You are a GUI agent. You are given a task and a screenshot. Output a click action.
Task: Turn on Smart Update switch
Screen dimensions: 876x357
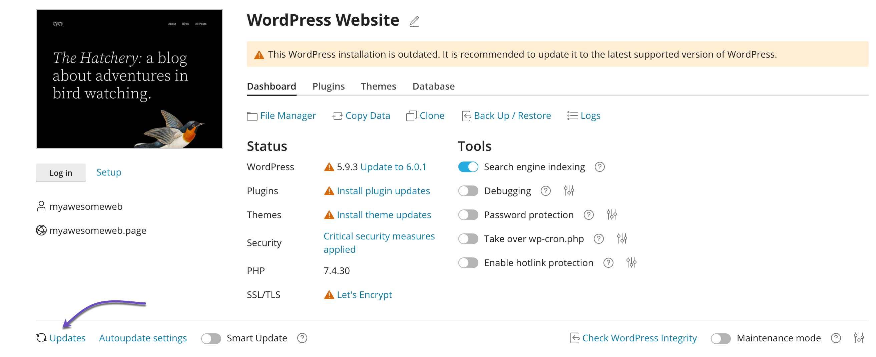(x=211, y=338)
